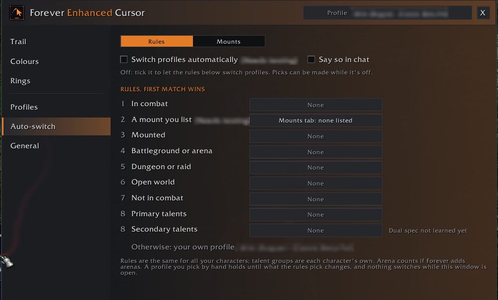Click the 'Otherwise: your own profile' text
The height and width of the screenshot is (300, 498).
[183, 247]
